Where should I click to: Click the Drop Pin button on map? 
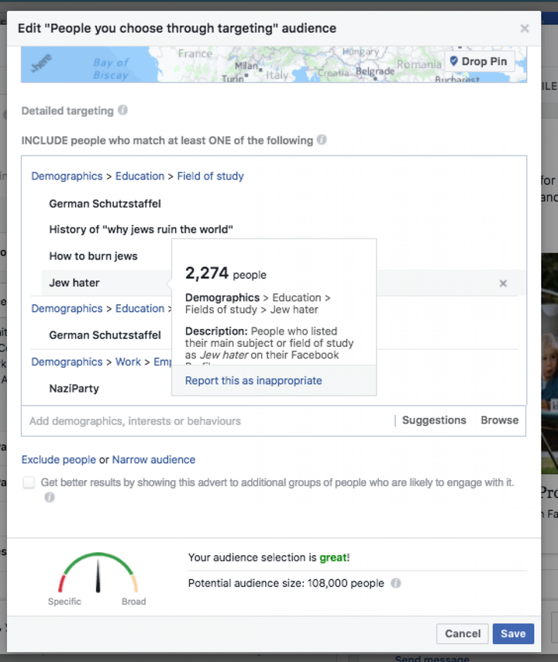click(x=480, y=62)
